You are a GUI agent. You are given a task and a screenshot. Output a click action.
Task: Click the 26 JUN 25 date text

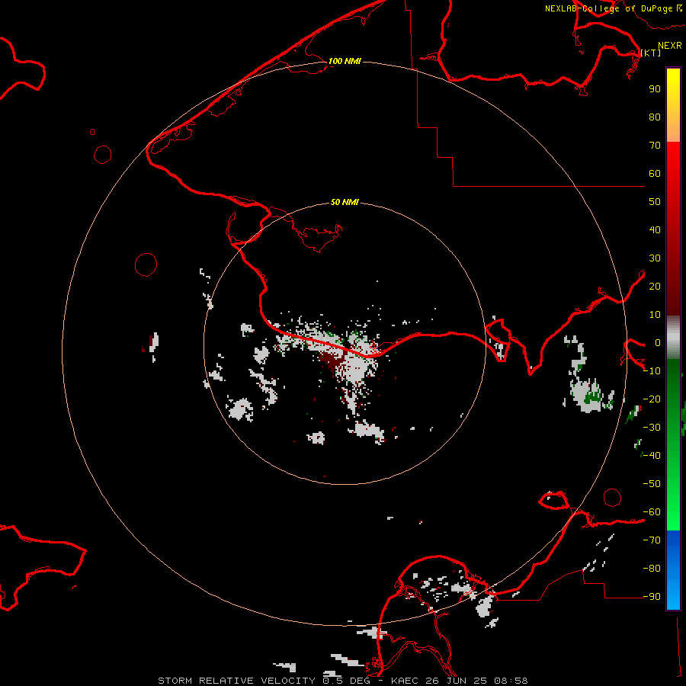click(x=456, y=681)
